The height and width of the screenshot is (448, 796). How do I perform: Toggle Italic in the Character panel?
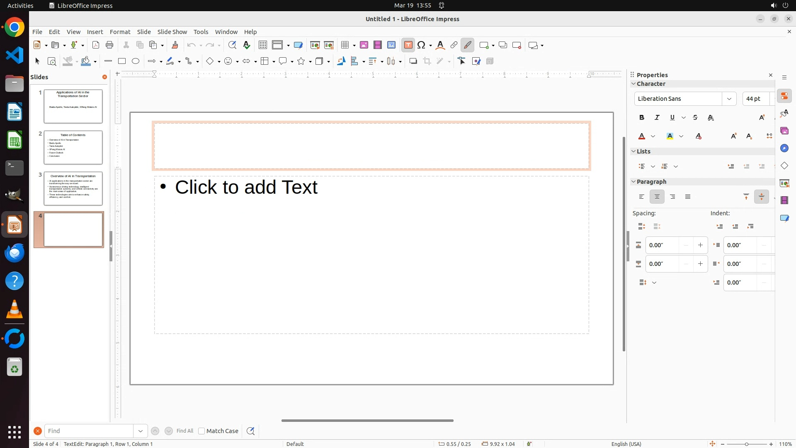coord(657,117)
